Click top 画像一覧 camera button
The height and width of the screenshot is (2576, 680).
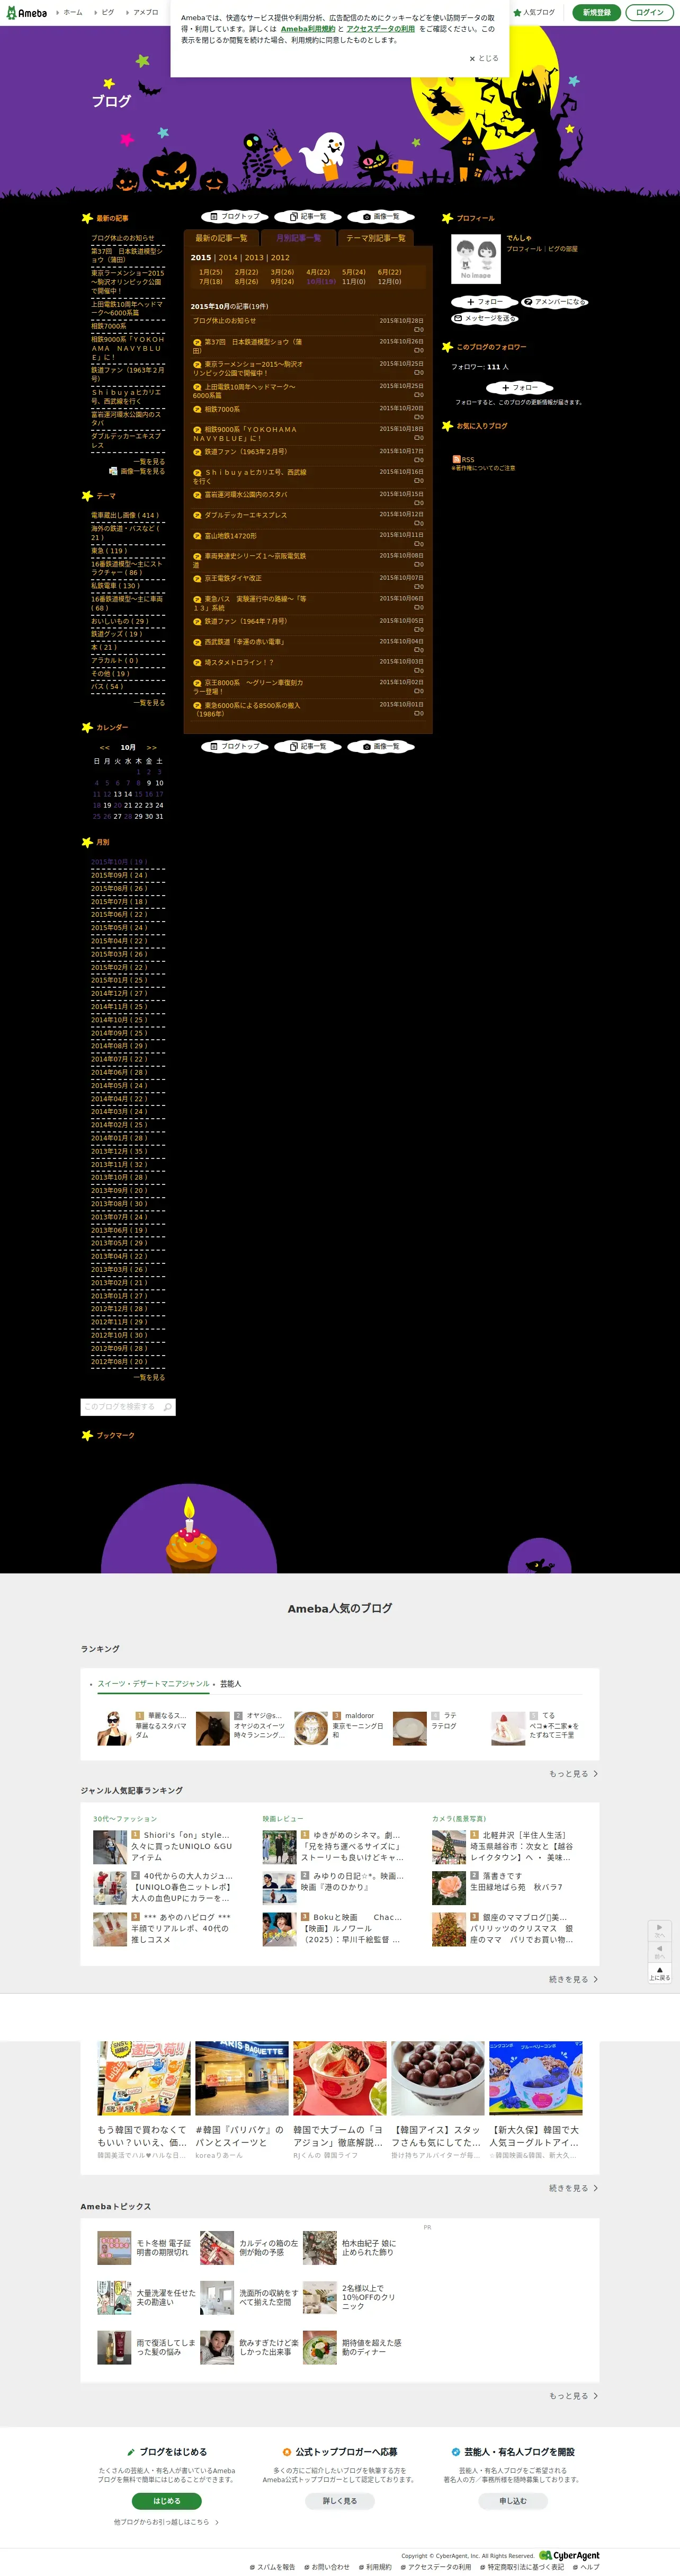(x=381, y=216)
